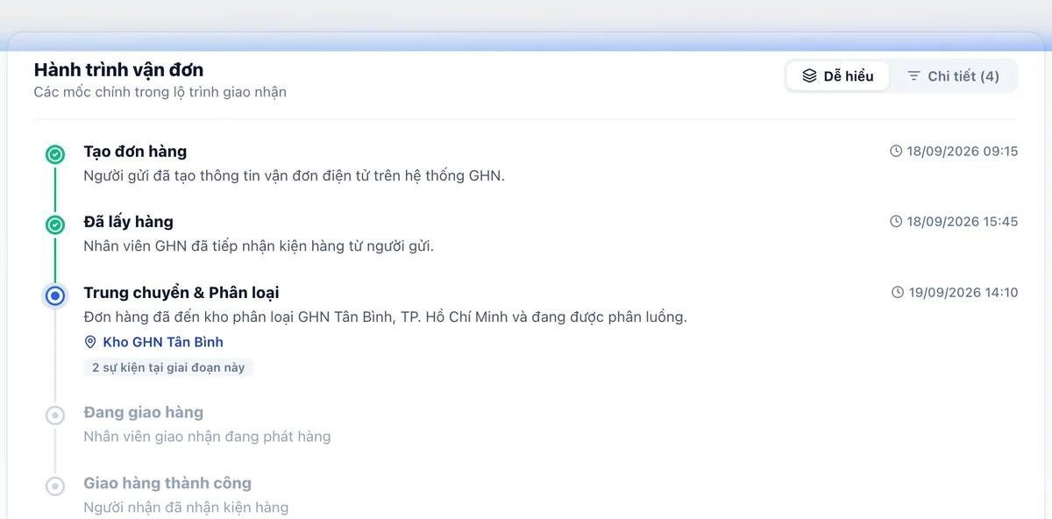Click the text Nhân viên GHN đã tiếp nhận kiện hàng
The height and width of the screenshot is (519, 1052).
[x=259, y=246]
